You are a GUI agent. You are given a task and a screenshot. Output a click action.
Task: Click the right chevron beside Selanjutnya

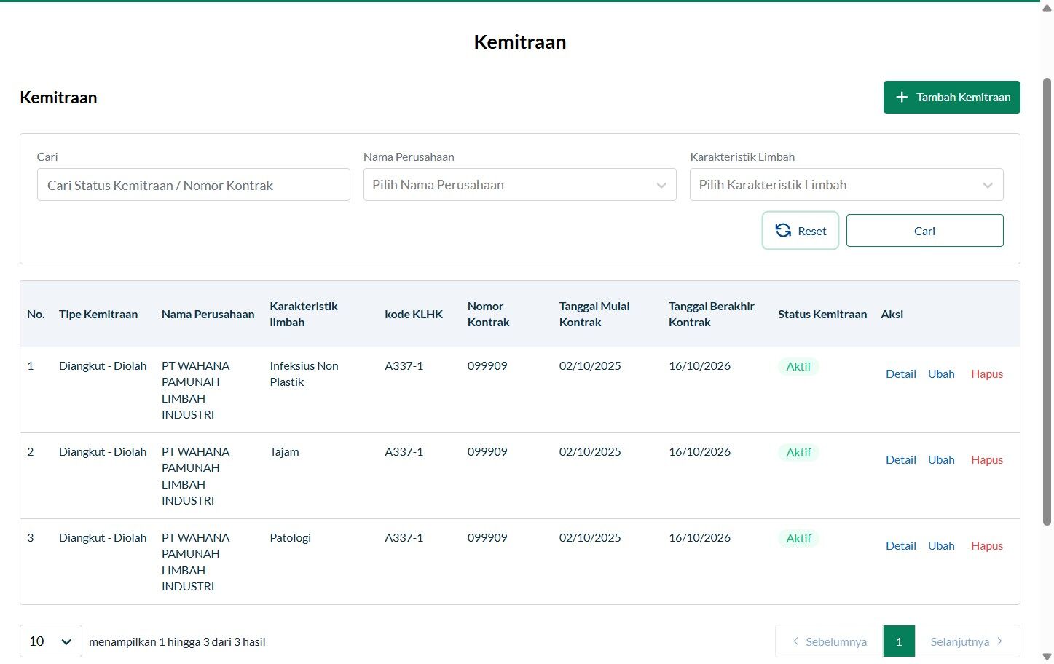point(999,641)
